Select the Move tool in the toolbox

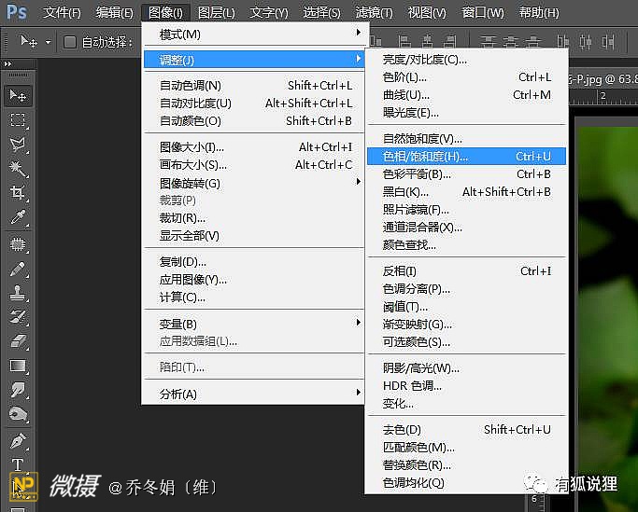(18, 95)
